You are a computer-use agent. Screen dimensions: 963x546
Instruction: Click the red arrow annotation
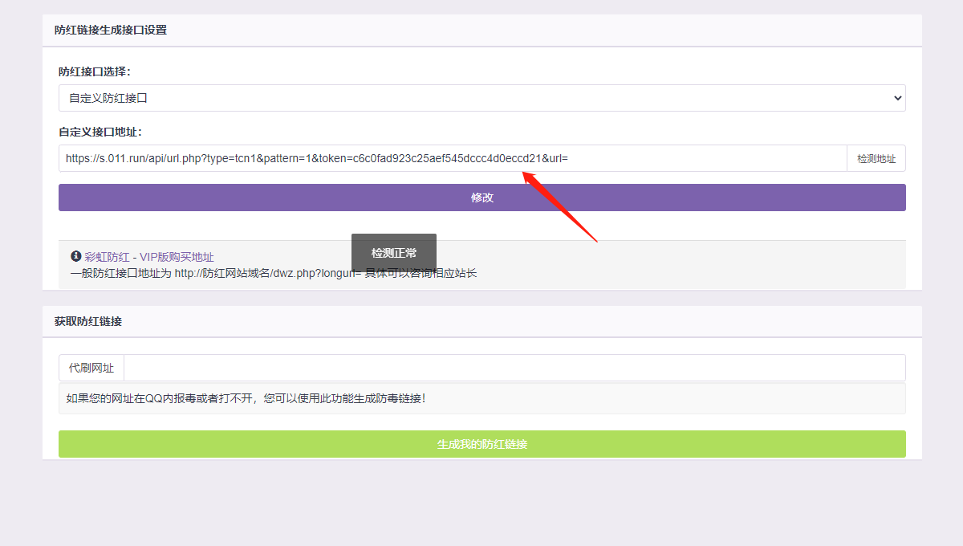pyautogui.click(x=560, y=206)
